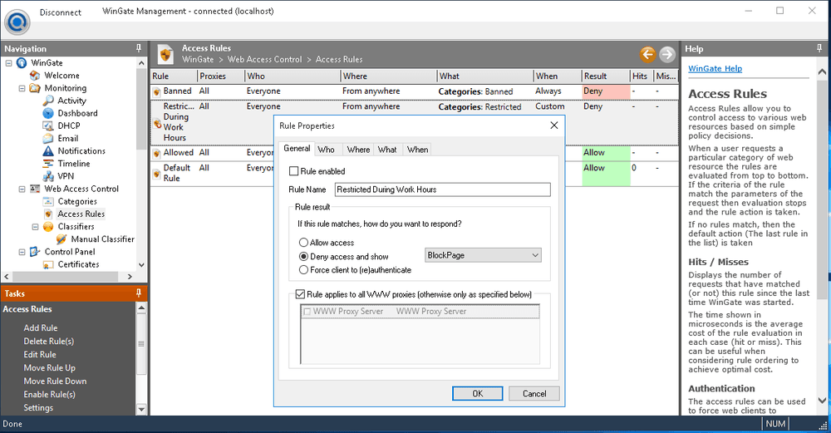Click the Activity magnifier icon
Image resolution: width=831 pixels, height=433 pixels.
point(48,101)
